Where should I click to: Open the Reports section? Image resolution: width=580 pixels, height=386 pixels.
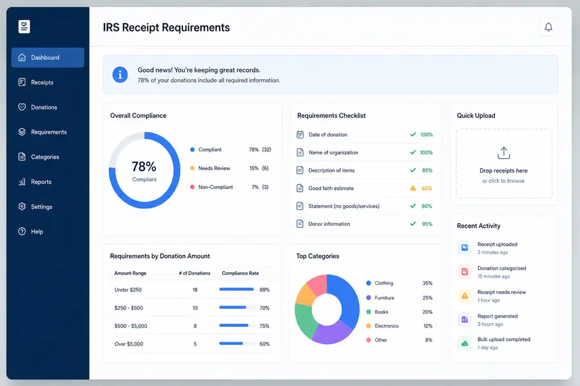41,181
